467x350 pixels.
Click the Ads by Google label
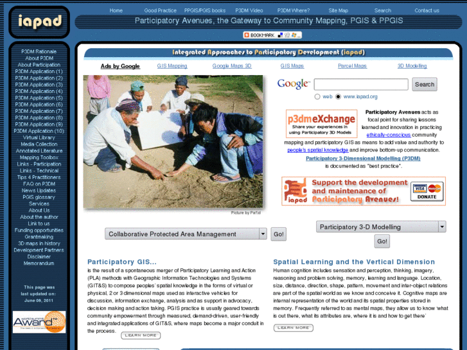[120, 66]
